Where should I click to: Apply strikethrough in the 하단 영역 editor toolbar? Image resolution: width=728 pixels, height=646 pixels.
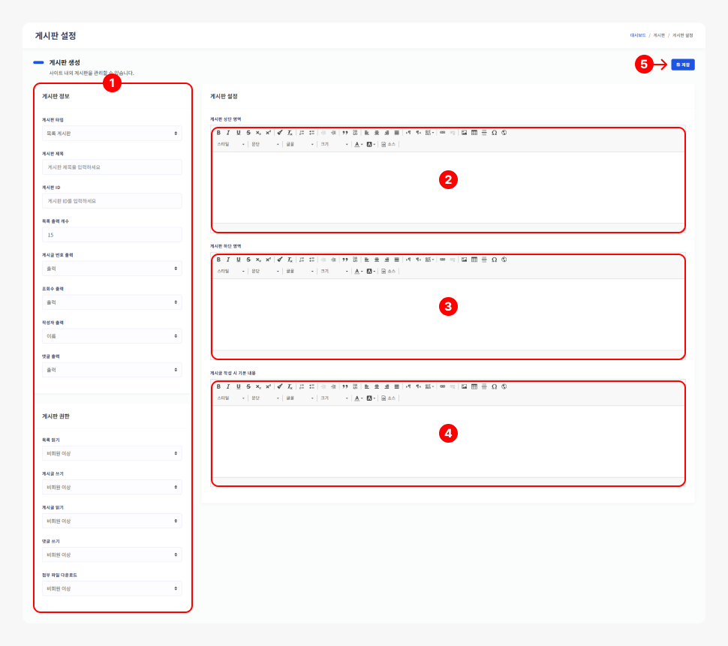(x=248, y=260)
